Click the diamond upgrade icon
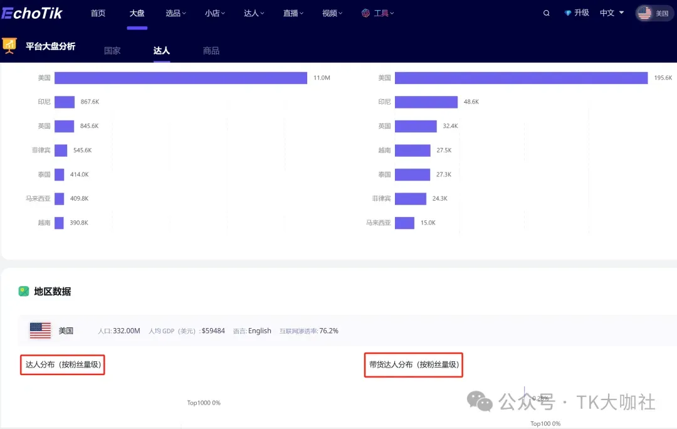 [567, 13]
